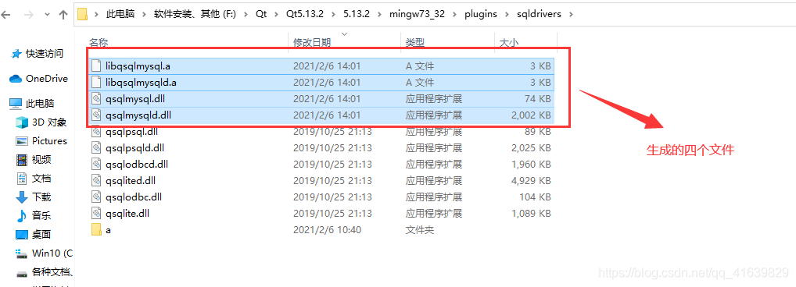Expand chevron after plugins breadcrumb
The width and height of the screenshot is (796, 287).
pos(507,14)
